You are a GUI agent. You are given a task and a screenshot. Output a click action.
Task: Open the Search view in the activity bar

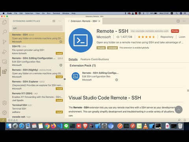4,32
